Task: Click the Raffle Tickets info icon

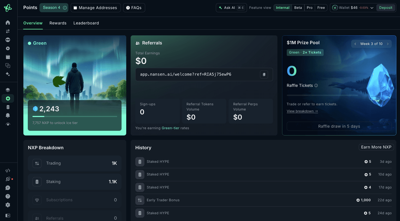Action: click(x=316, y=86)
